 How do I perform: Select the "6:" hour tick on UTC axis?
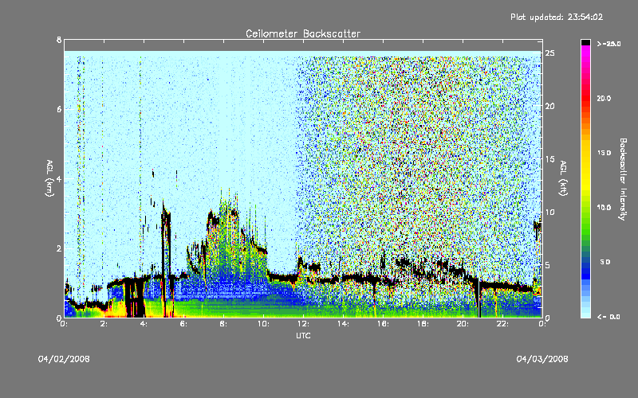(183, 324)
